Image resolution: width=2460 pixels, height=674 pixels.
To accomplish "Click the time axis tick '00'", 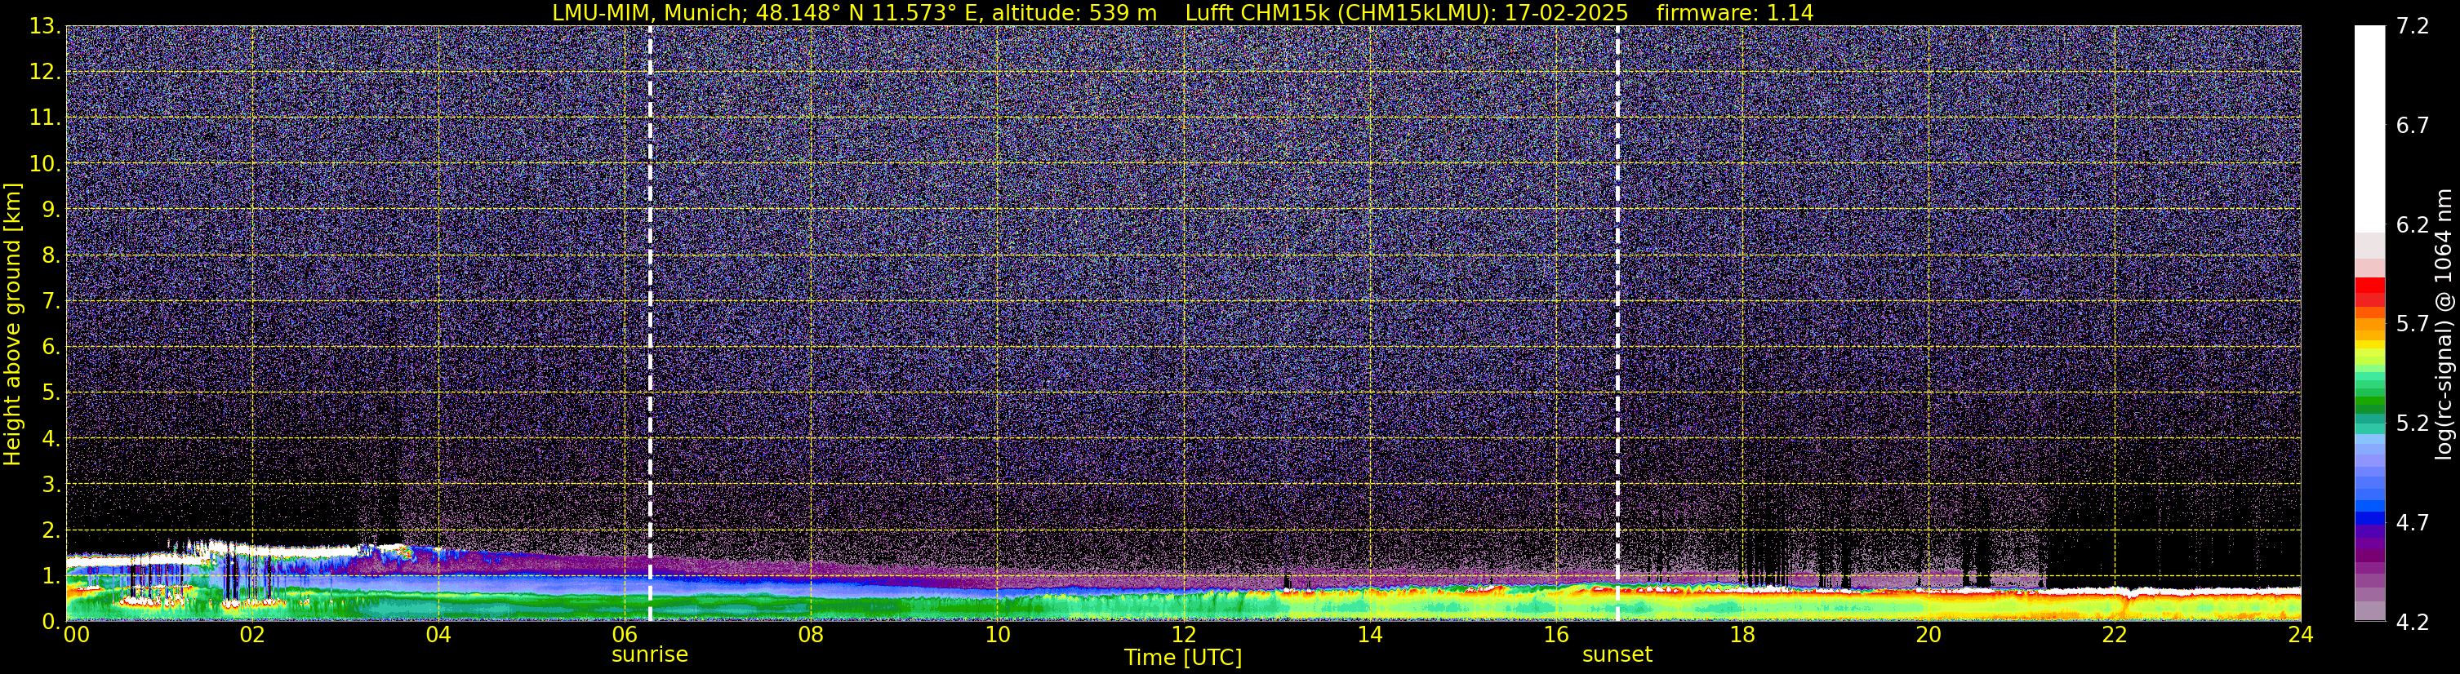I will click(77, 635).
